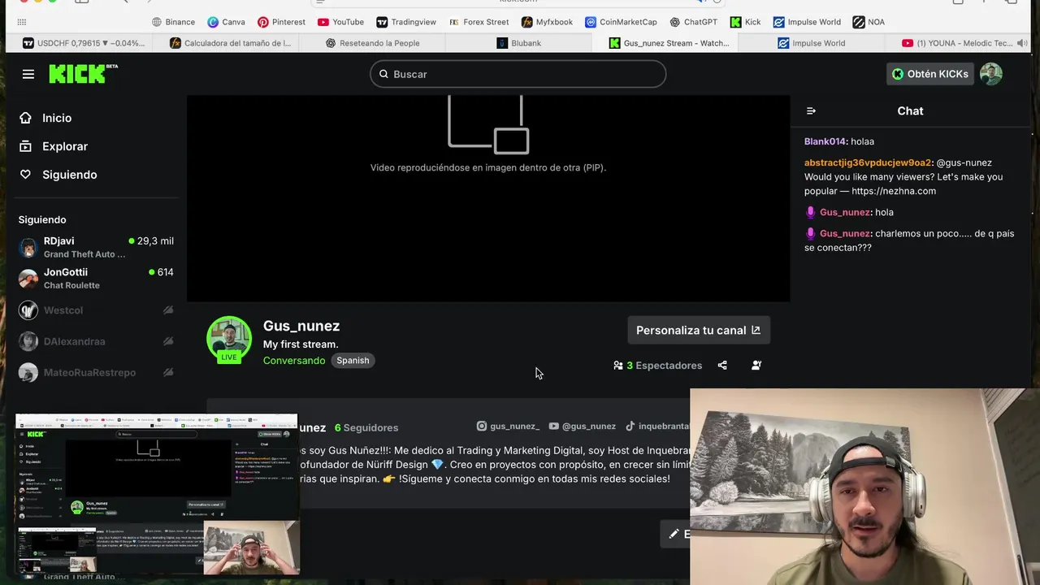Click the TikTok inquebranta social link
The image size is (1040, 585).
click(657, 426)
